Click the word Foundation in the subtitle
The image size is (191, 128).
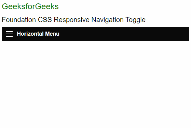click(19, 20)
